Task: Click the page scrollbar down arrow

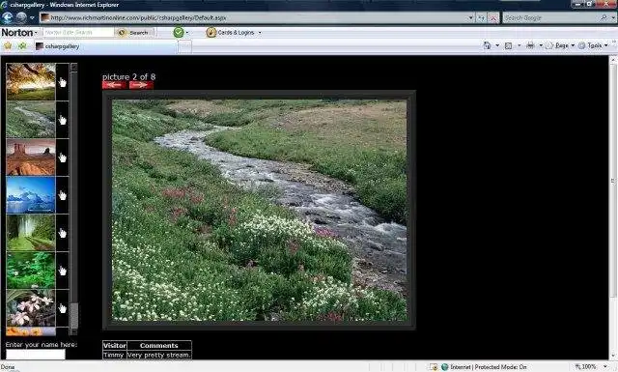Action: coord(613,356)
